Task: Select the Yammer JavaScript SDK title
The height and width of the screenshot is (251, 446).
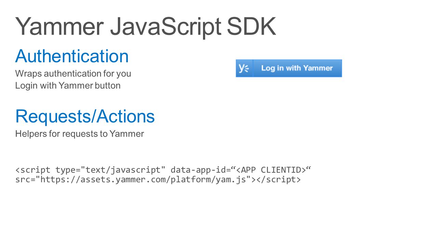Action: [x=146, y=26]
